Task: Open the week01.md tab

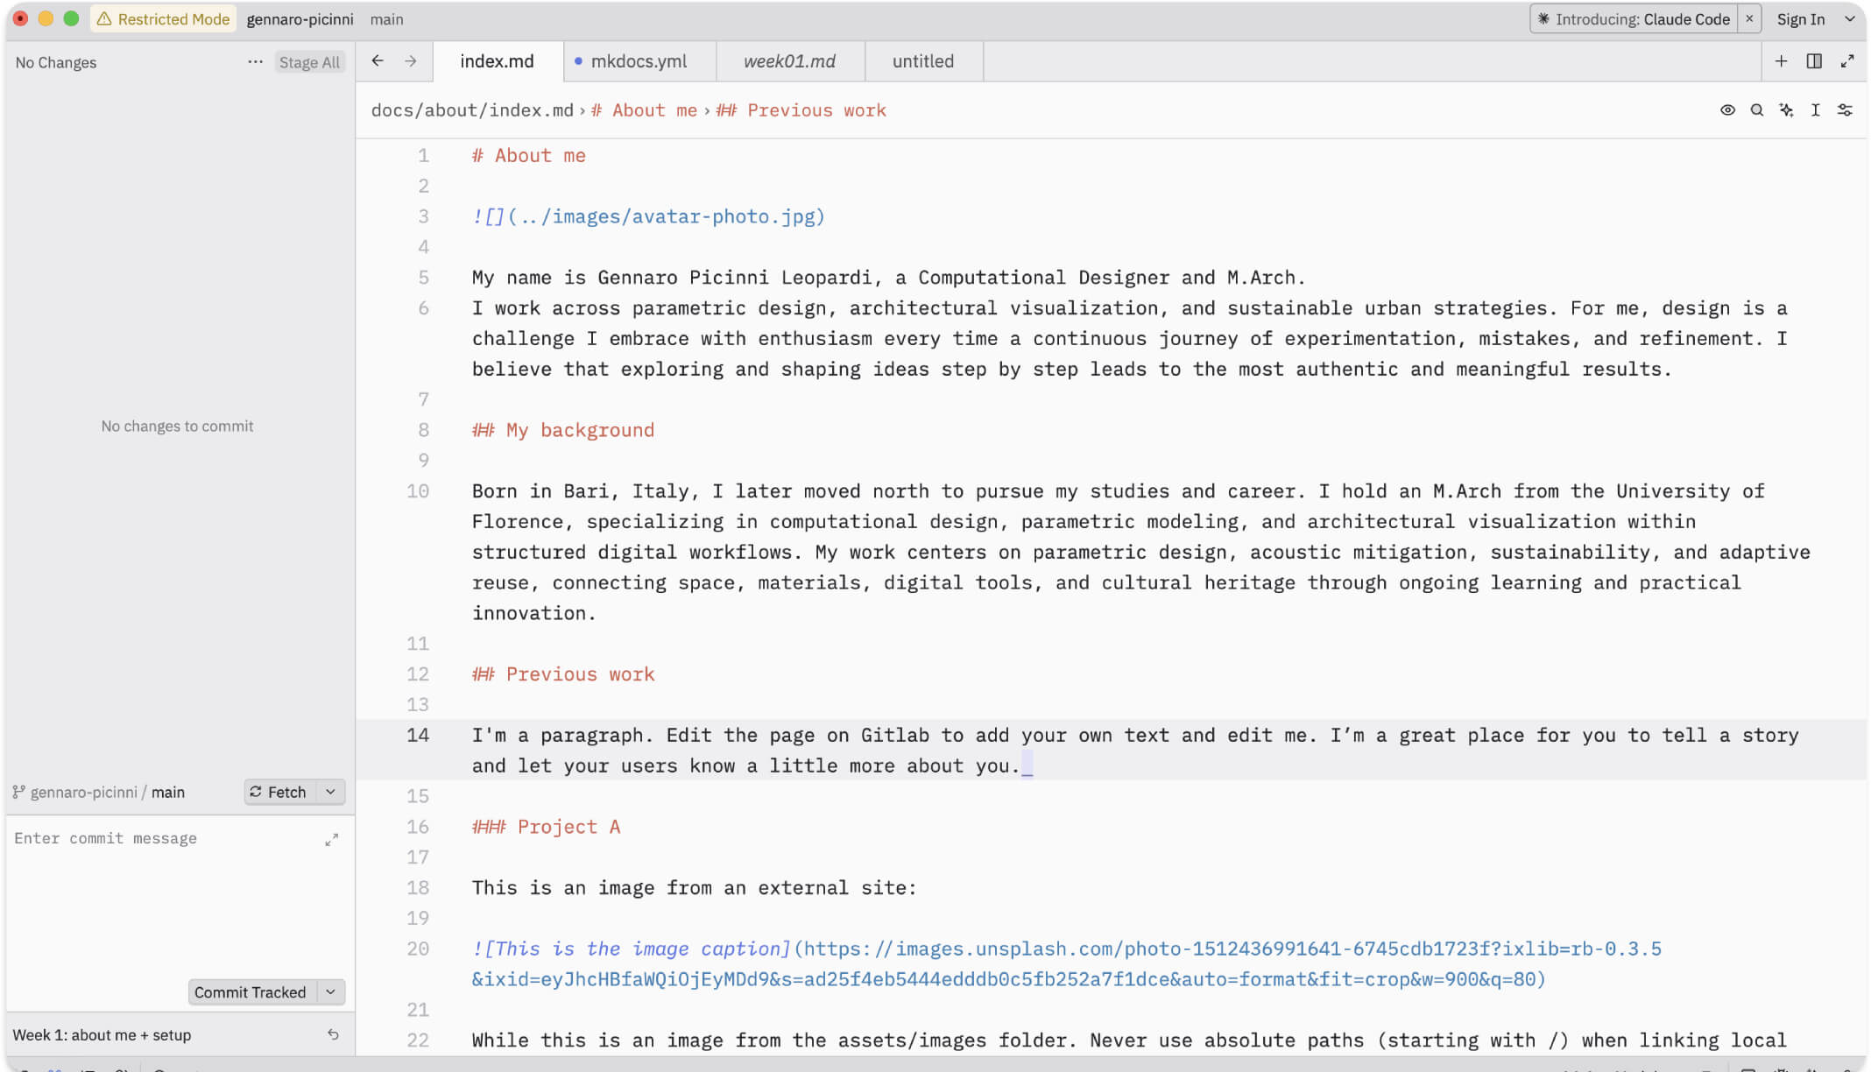Action: click(x=789, y=61)
